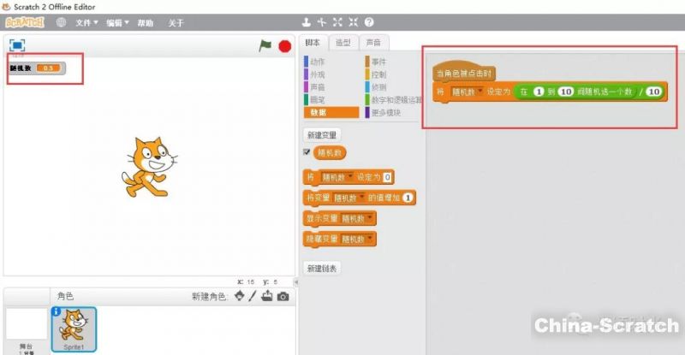Image resolution: width=685 pixels, height=355 pixels.
Task: Expand variable dropdown in 显示变量 block
Action: [369, 218]
